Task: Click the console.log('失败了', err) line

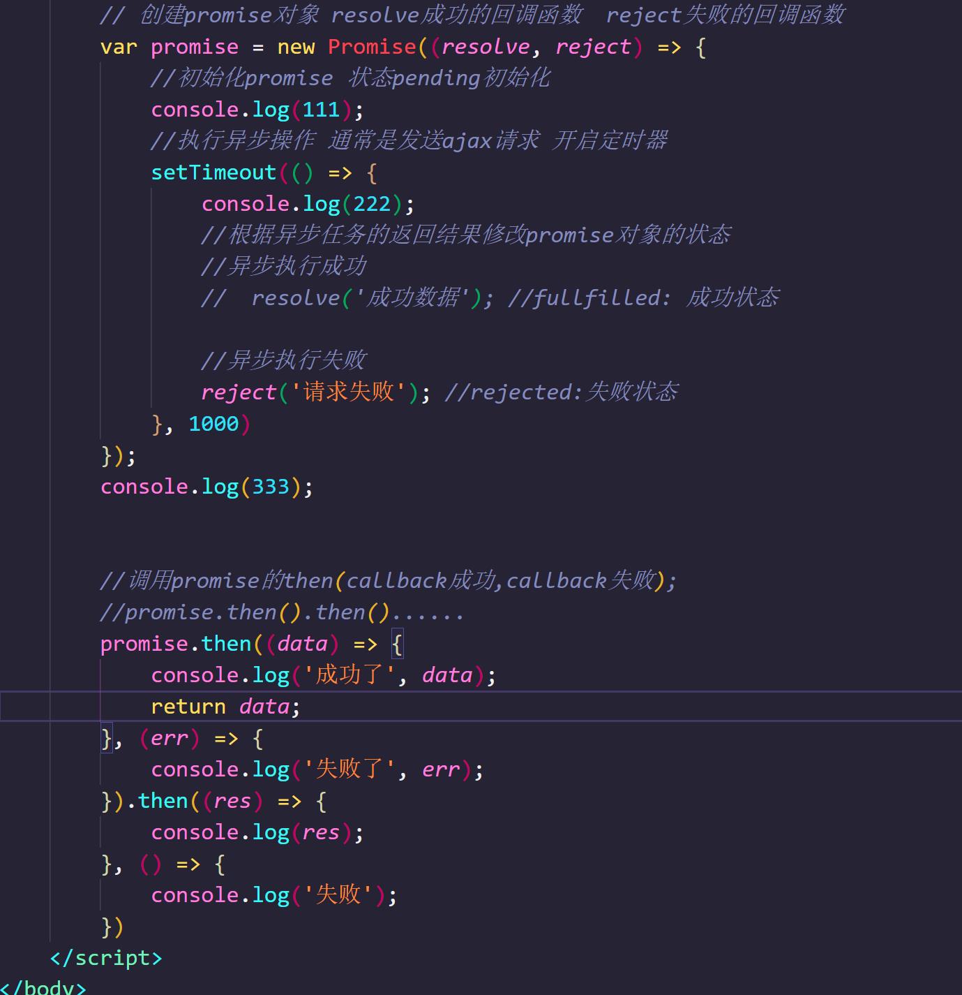Action: click(x=317, y=769)
